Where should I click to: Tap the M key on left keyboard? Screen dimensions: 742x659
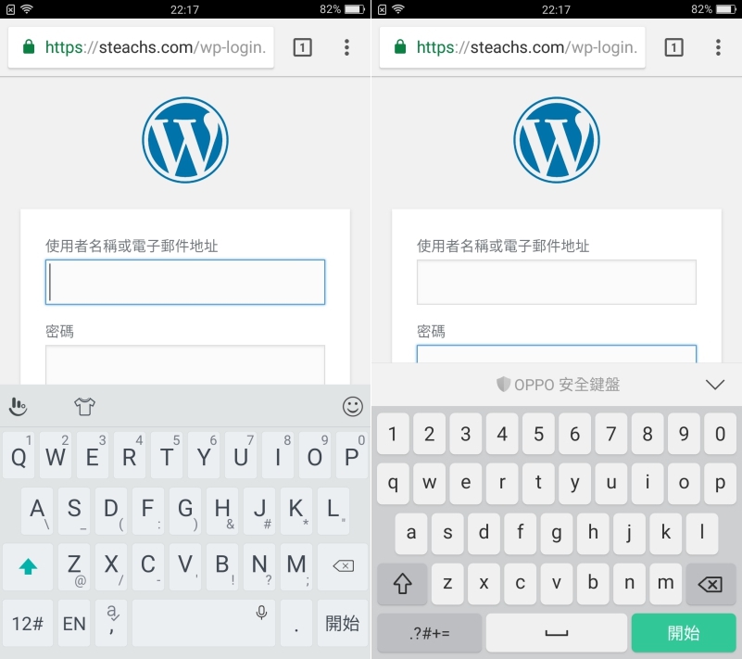(296, 566)
